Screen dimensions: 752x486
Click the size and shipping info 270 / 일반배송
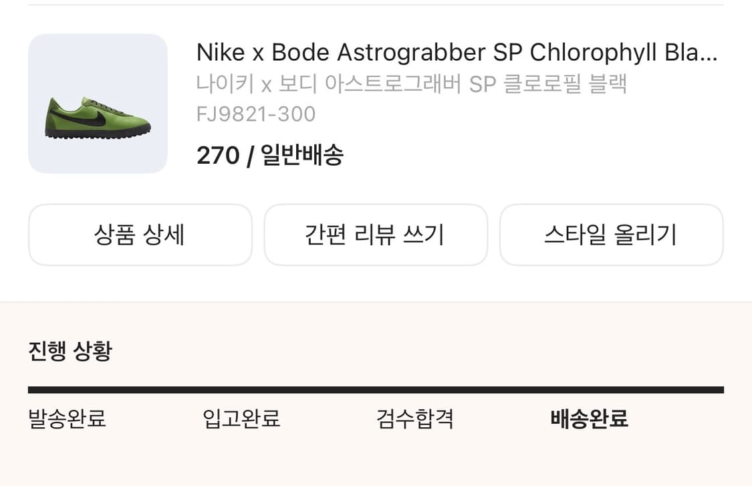coord(271,155)
